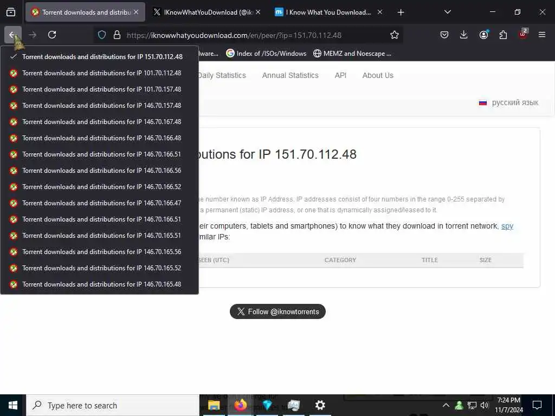
Task: Click the browser Forward arrow button
Action: pyautogui.click(x=33, y=35)
